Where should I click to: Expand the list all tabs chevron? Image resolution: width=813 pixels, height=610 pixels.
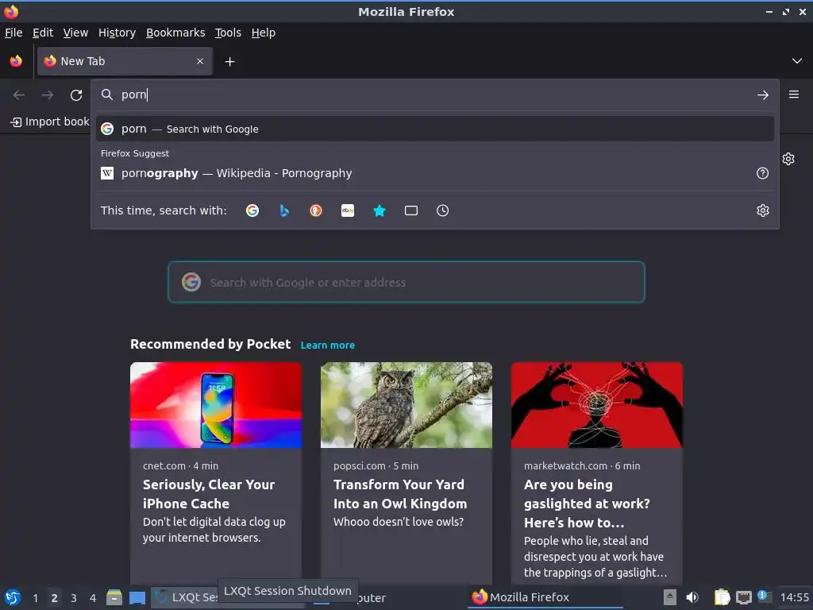[x=797, y=61]
